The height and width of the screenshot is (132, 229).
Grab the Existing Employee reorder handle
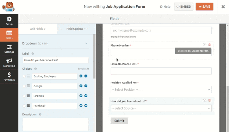28,76
